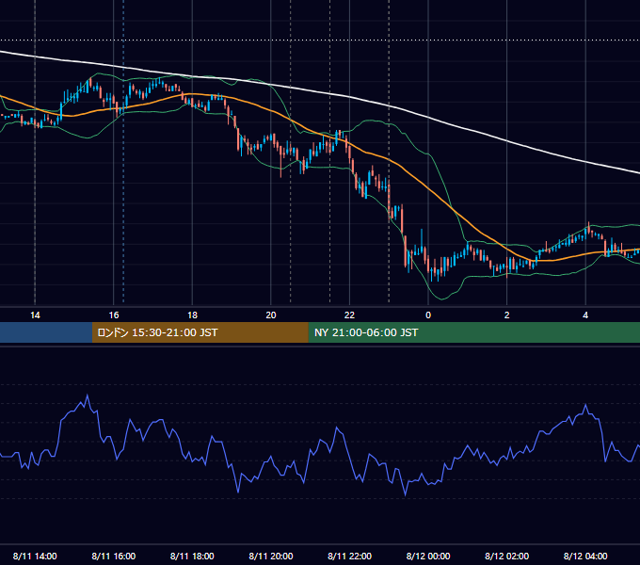The width and height of the screenshot is (640, 565).
Task: Click the white long moving average line above hour 2
Action: (507, 141)
